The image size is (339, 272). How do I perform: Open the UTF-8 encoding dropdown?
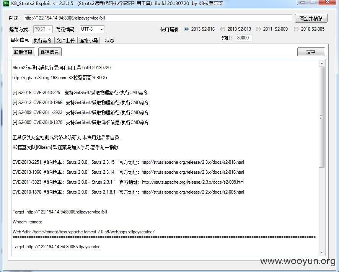pyautogui.click(x=92, y=29)
